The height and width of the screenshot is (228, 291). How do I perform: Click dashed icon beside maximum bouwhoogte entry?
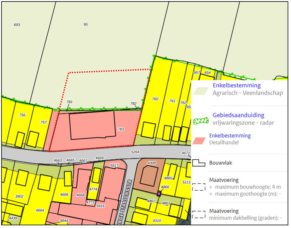coord(199,187)
